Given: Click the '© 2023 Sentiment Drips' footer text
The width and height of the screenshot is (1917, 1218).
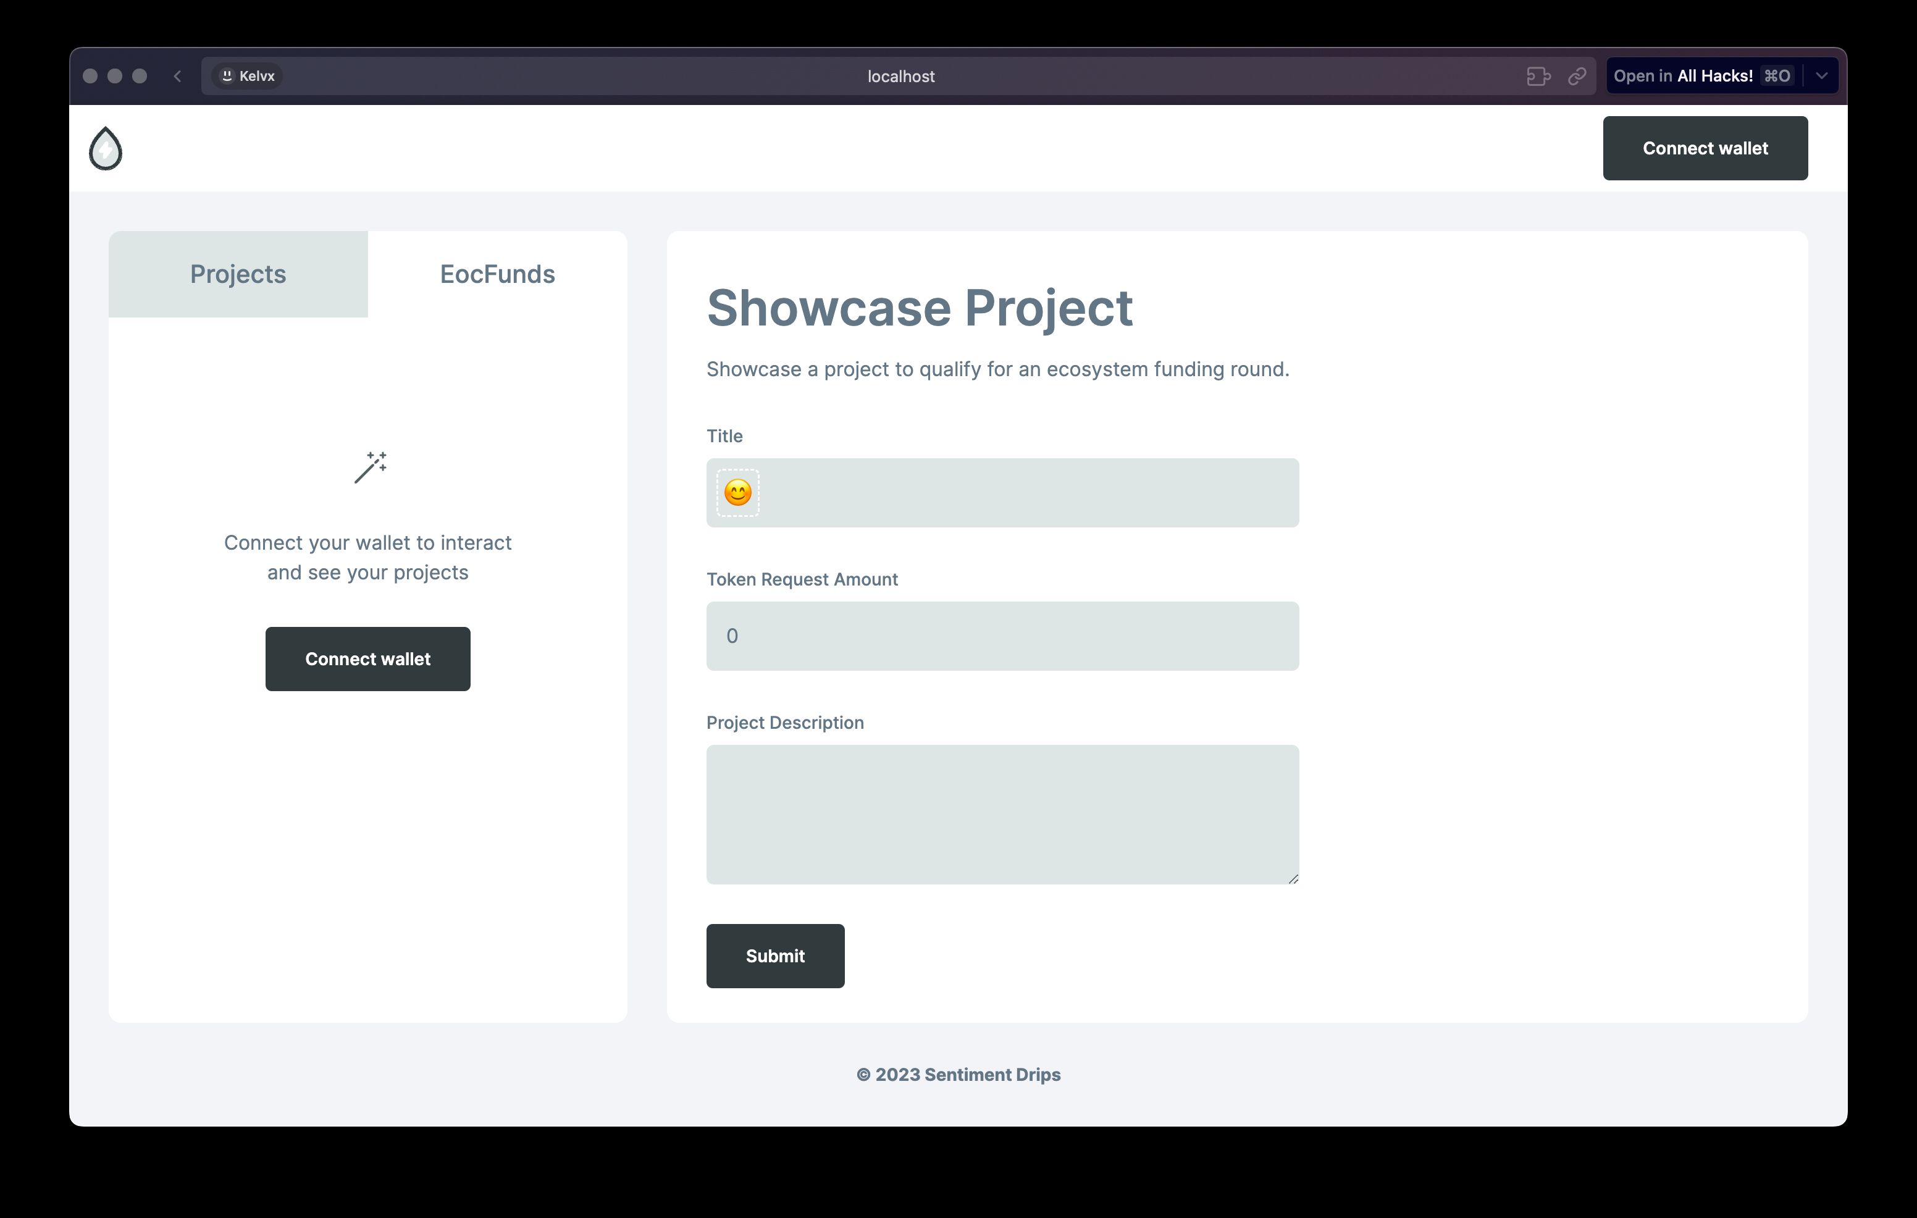Looking at the screenshot, I should [958, 1075].
